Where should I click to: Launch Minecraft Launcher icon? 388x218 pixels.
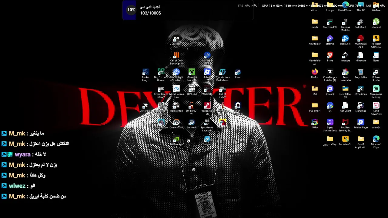[x=192, y=75]
